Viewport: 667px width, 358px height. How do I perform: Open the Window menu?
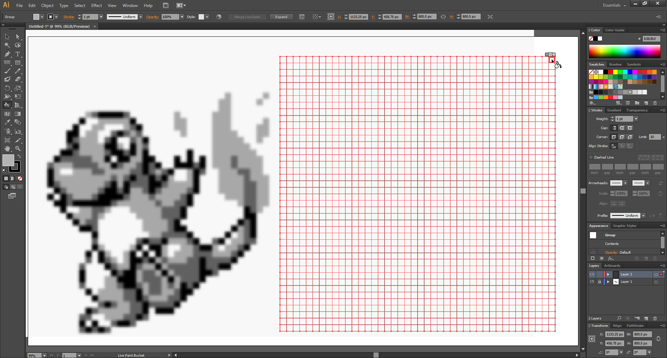pos(130,6)
